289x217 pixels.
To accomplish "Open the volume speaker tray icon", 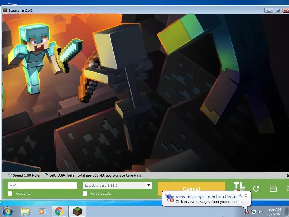I will [260, 212].
